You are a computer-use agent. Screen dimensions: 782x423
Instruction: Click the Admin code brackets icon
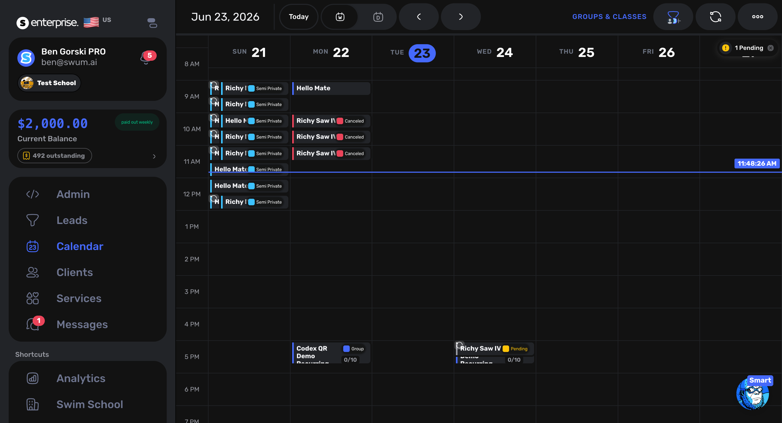tap(33, 194)
